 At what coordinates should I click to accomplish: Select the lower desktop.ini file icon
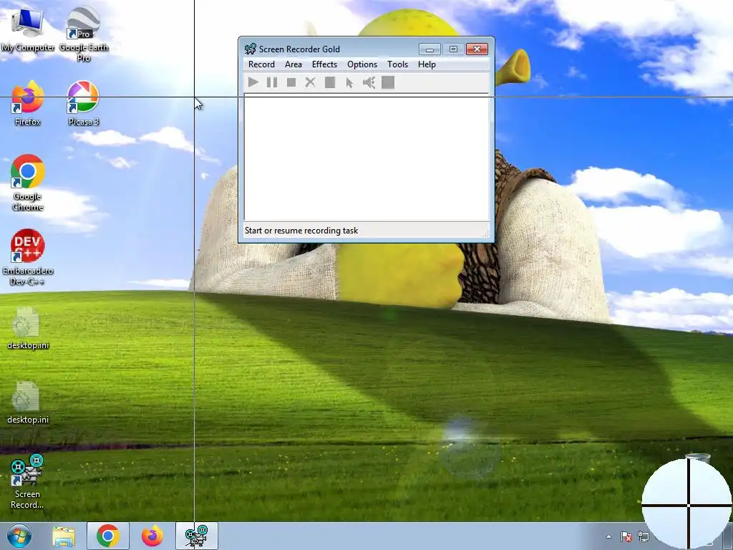point(28,402)
